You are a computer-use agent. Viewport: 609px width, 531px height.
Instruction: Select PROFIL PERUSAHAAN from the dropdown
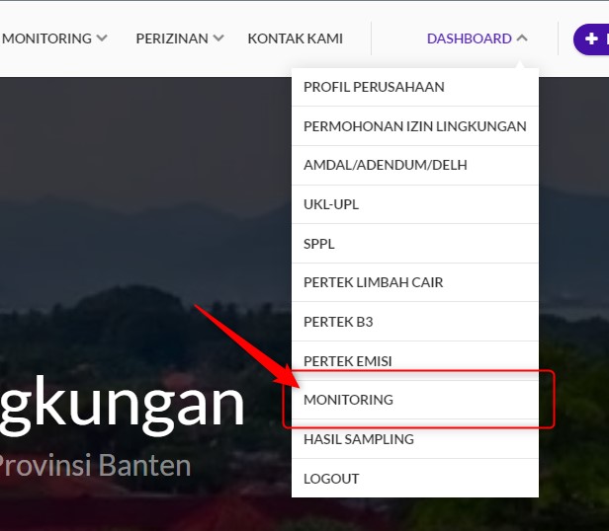point(374,87)
